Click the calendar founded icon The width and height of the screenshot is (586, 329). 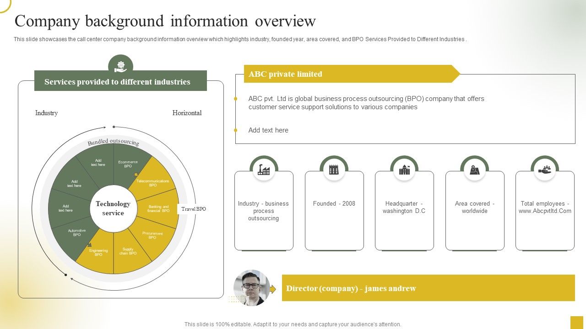coord(334,170)
